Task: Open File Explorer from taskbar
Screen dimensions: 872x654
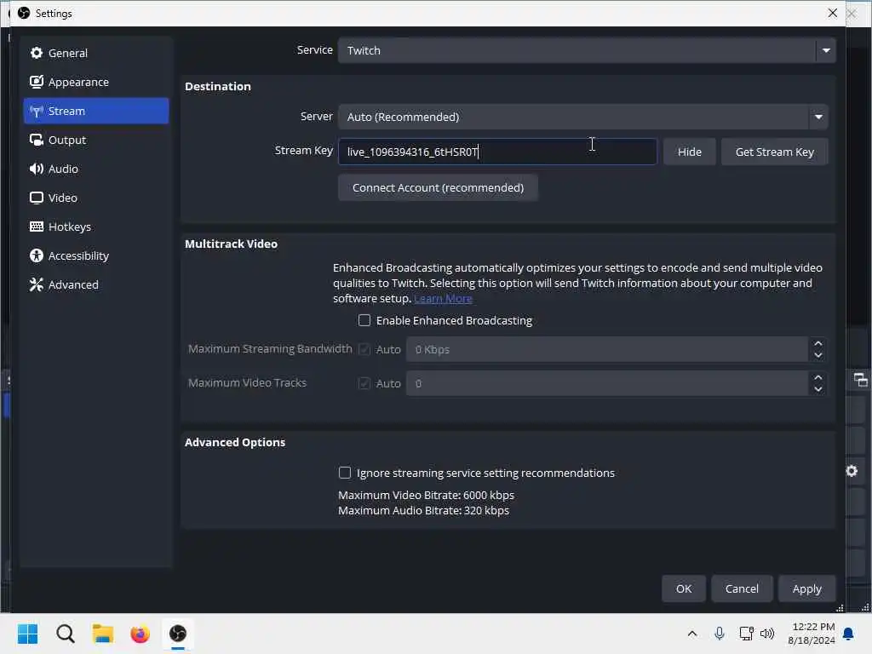Action: point(103,634)
